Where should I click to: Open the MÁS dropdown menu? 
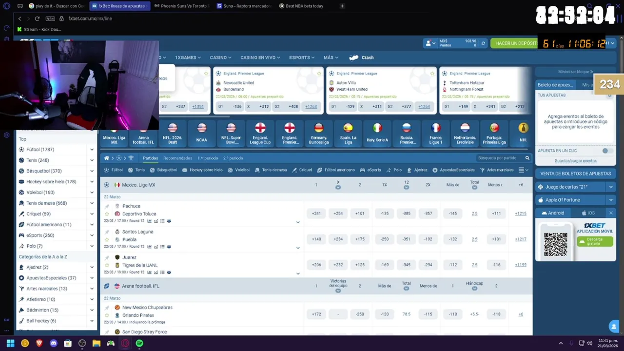click(331, 58)
